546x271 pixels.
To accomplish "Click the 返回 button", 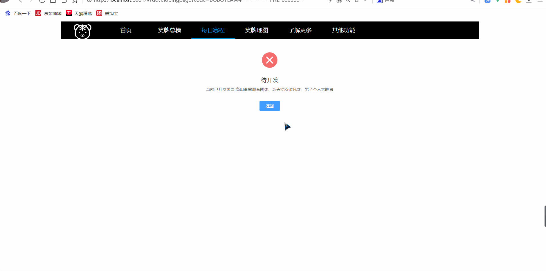I will [269, 106].
